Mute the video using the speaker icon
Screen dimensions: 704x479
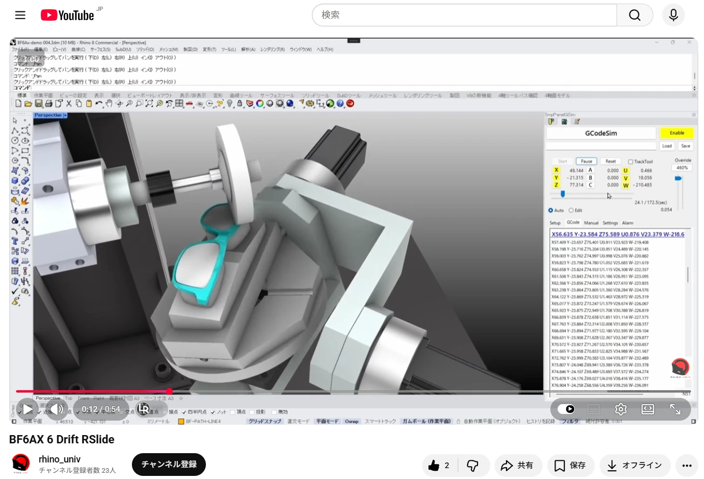(56, 409)
